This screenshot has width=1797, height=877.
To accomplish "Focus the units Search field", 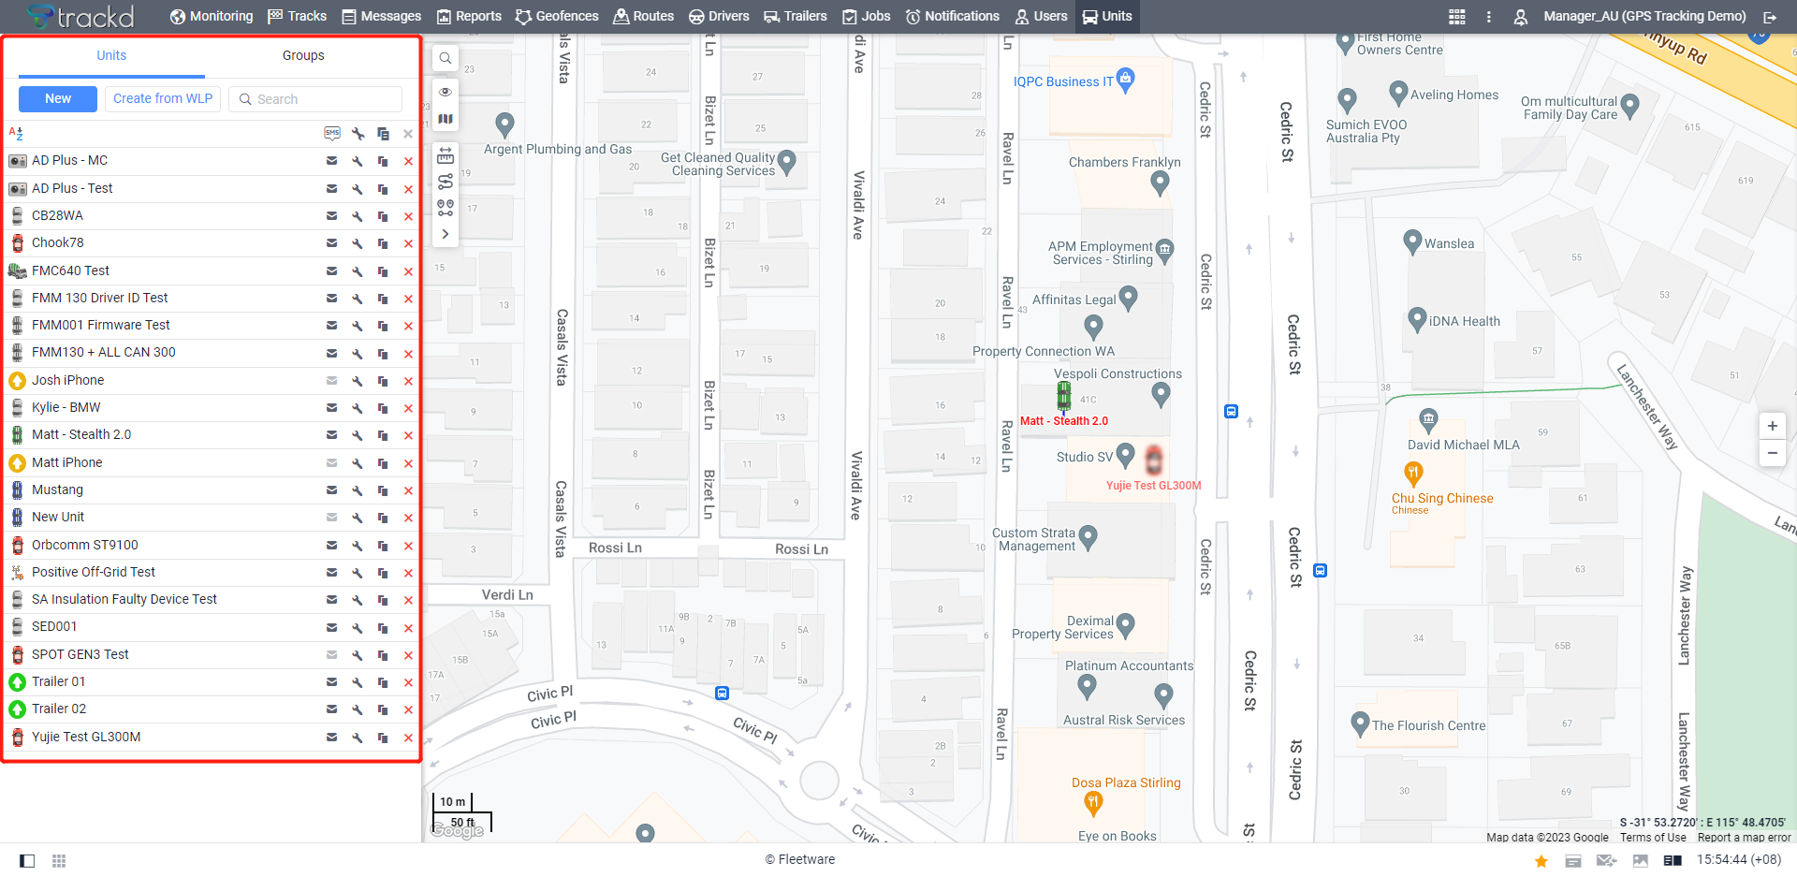I will [x=316, y=99].
